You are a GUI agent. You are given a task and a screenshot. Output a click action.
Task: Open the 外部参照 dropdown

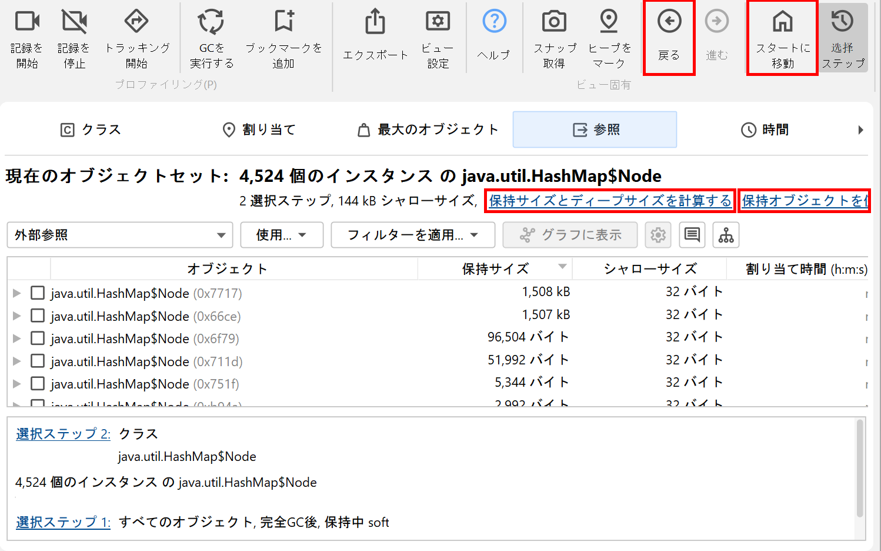(120, 235)
